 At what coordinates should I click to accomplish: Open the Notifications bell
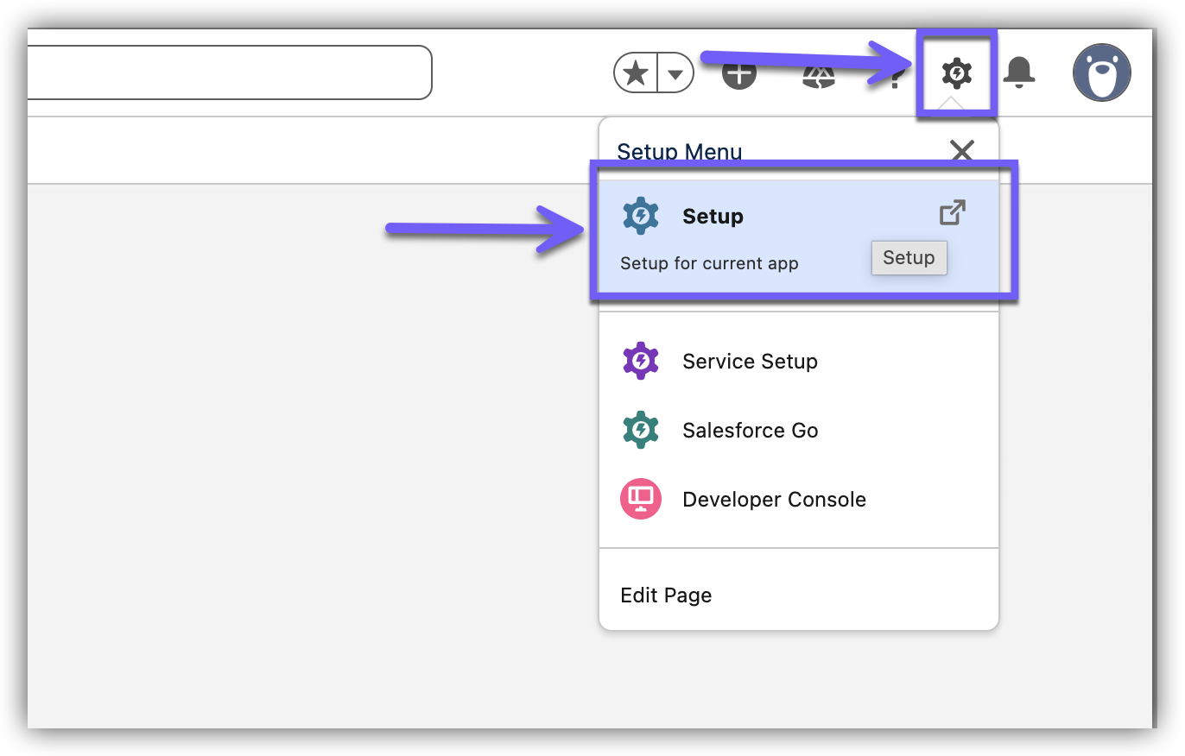(1019, 72)
